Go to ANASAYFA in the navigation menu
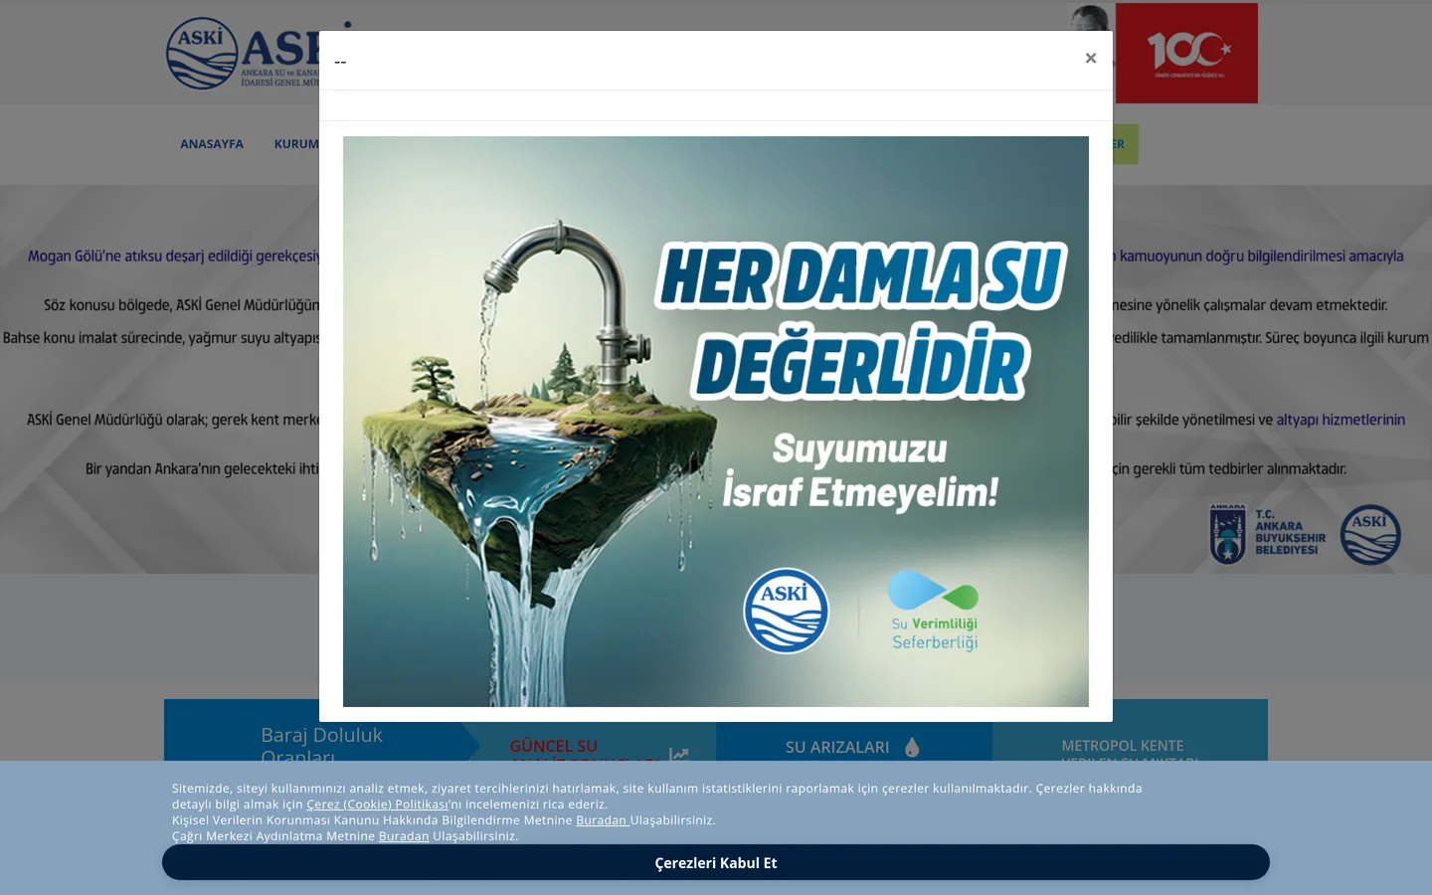Viewport: 1432px width, 895px height. tap(212, 144)
